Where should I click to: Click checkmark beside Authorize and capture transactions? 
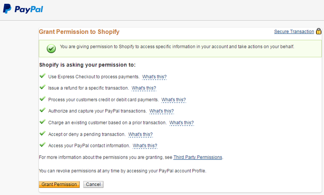42,110
